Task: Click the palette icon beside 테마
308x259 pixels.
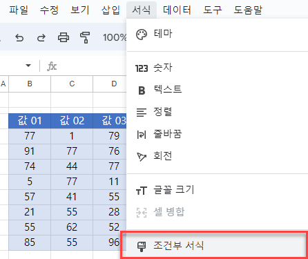Action: [x=142, y=35]
